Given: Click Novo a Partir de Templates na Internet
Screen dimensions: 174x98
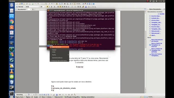Looking at the screenshot, I should (157, 45).
